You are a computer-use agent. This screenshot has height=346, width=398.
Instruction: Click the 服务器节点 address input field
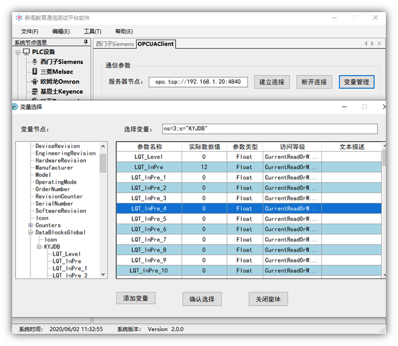(198, 82)
